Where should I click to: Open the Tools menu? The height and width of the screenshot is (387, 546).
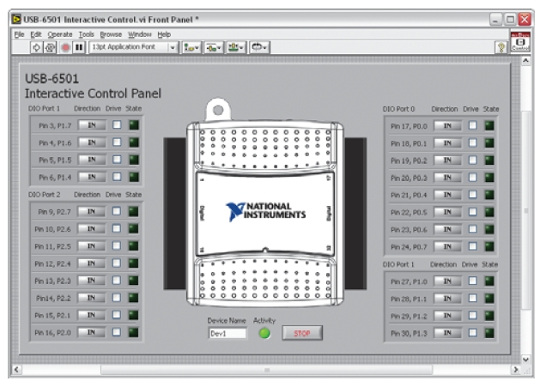87,34
